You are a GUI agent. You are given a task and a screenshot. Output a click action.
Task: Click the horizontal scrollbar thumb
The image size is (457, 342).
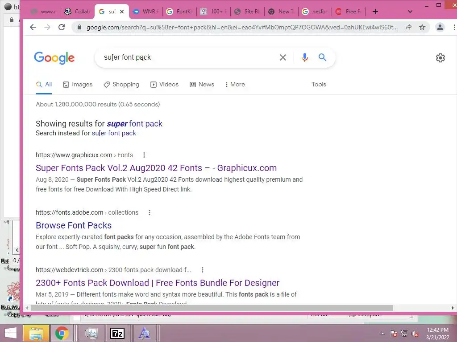coord(212,308)
